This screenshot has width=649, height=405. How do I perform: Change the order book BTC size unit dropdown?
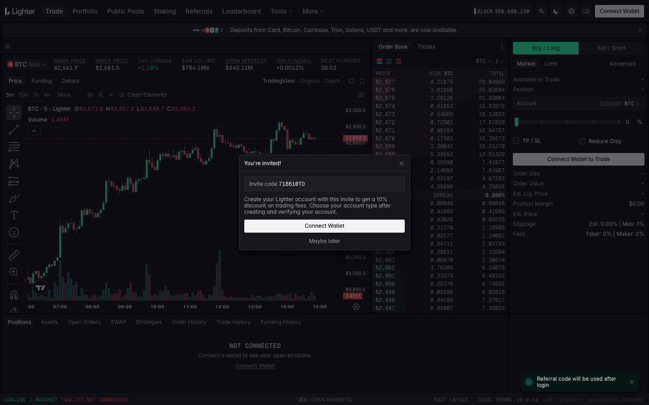484,61
